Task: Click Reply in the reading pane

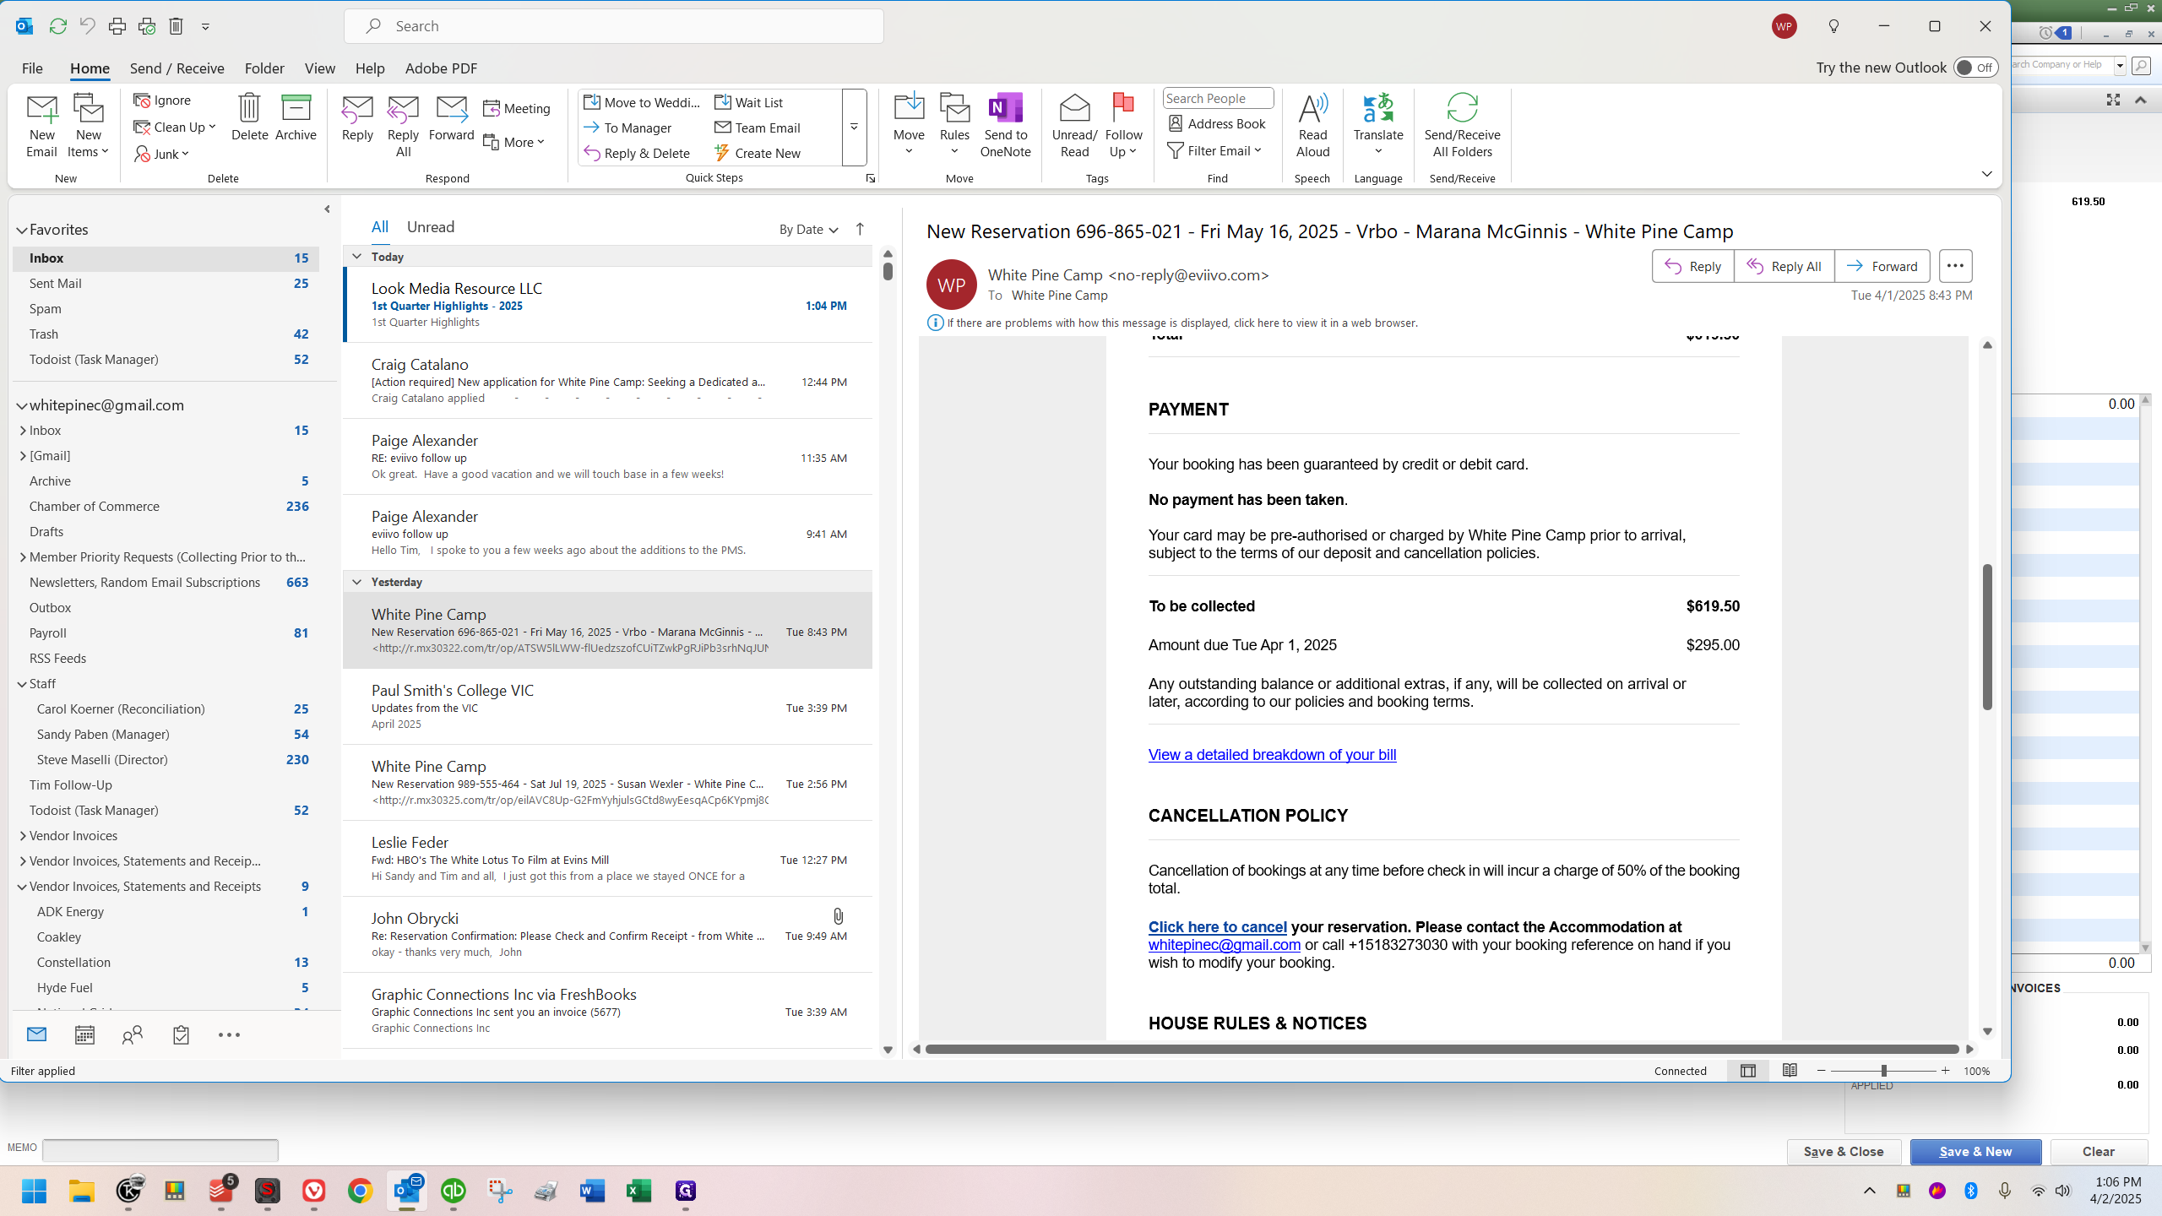Action: (1692, 266)
